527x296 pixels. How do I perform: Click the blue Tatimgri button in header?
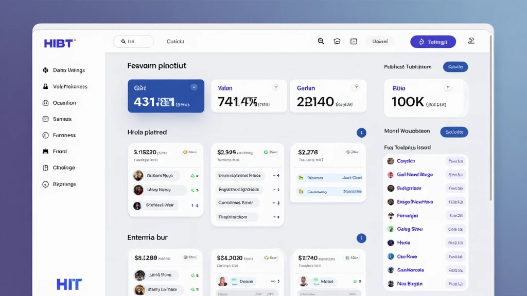click(x=433, y=42)
